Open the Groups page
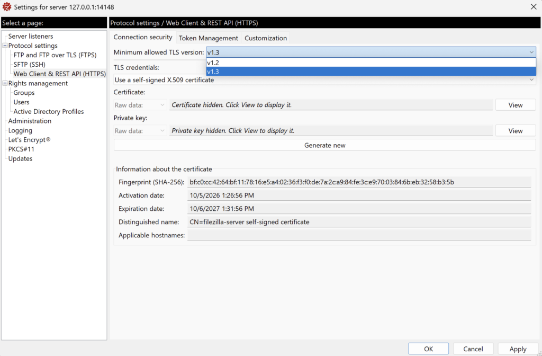Image resolution: width=542 pixels, height=356 pixels. (24, 93)
